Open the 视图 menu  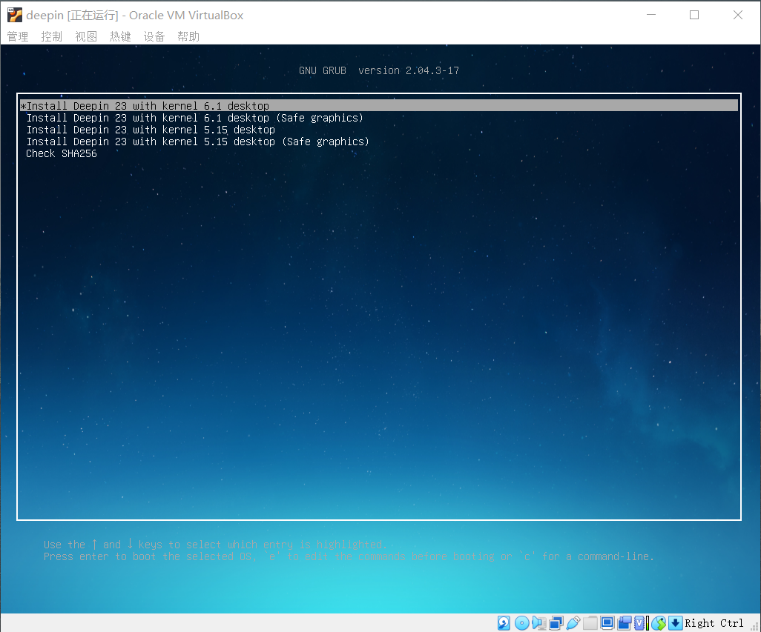click(86, 36)
